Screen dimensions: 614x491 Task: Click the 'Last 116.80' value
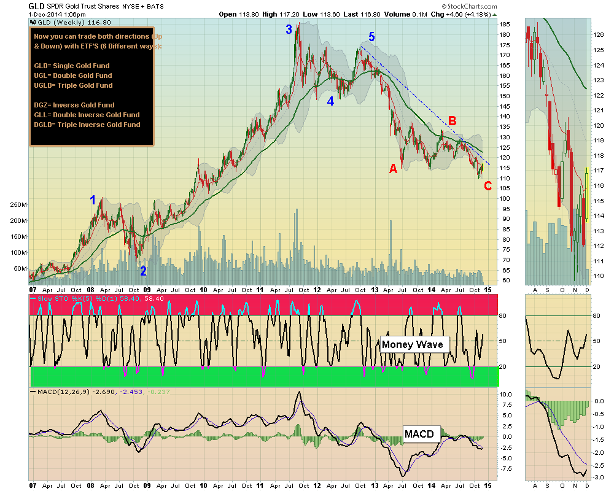tap(362, 14)
